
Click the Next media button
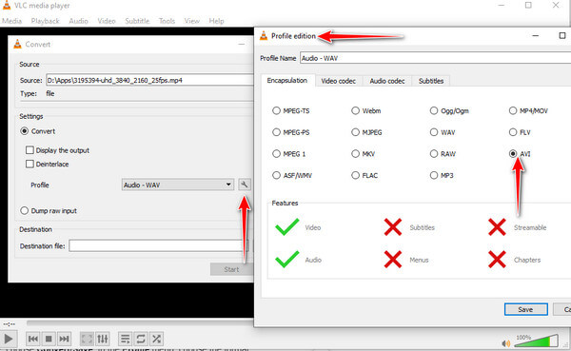click(x=64, y=339)
